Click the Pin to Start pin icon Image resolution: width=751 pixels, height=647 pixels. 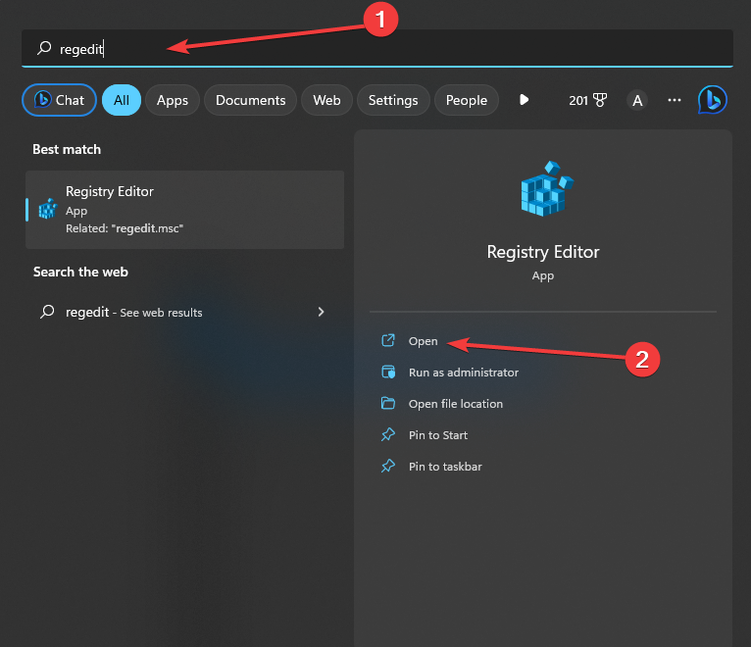tap(388, 434)
